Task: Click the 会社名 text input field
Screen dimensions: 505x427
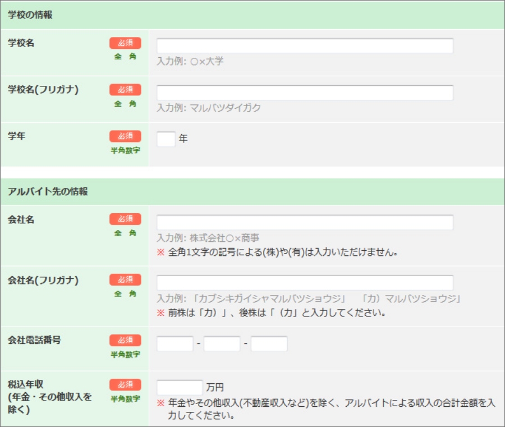Action: [x=305, y=223]
